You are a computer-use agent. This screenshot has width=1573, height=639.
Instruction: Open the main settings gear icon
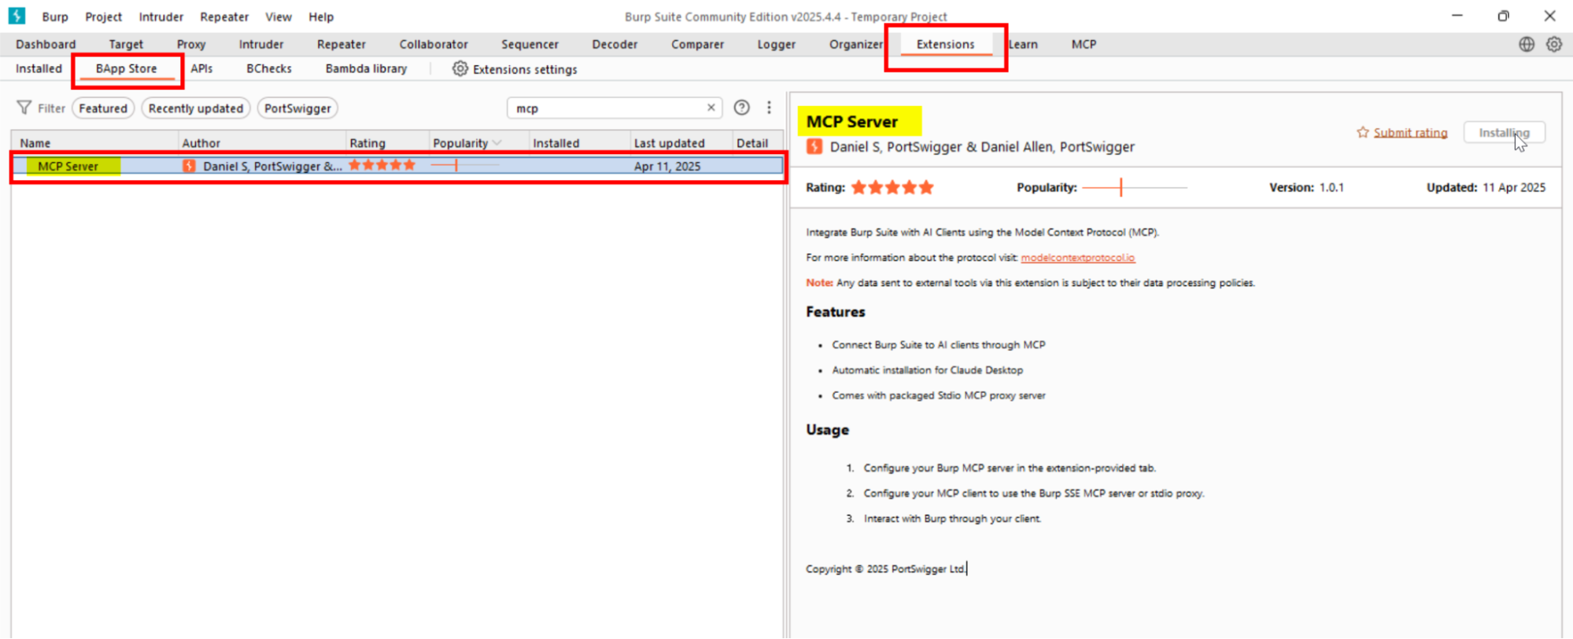[x=1554, y=44]
